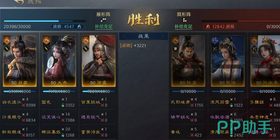Click the troop-type icon on 徐盛's card

pos(86,48)
